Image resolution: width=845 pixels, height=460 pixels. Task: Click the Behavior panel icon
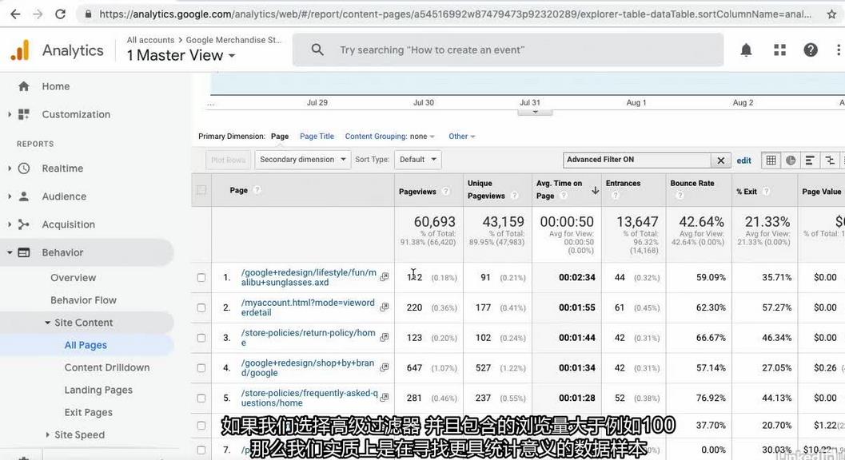point(24,252)
